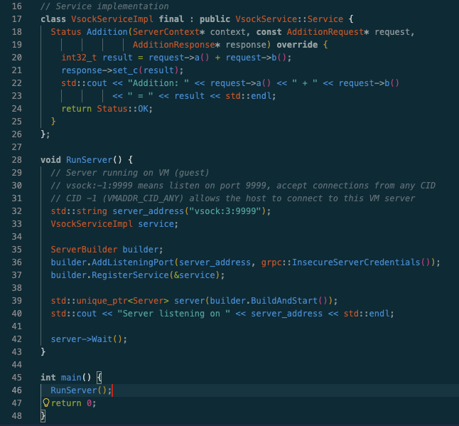Click the RunServer function definition name on line 28
This screenshot has height=426, width=459.
click(x=90, y=160)
